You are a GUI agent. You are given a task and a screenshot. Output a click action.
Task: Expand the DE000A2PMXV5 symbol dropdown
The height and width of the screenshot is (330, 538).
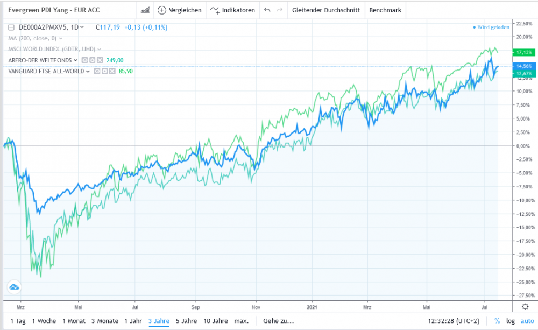coord(82,27)
